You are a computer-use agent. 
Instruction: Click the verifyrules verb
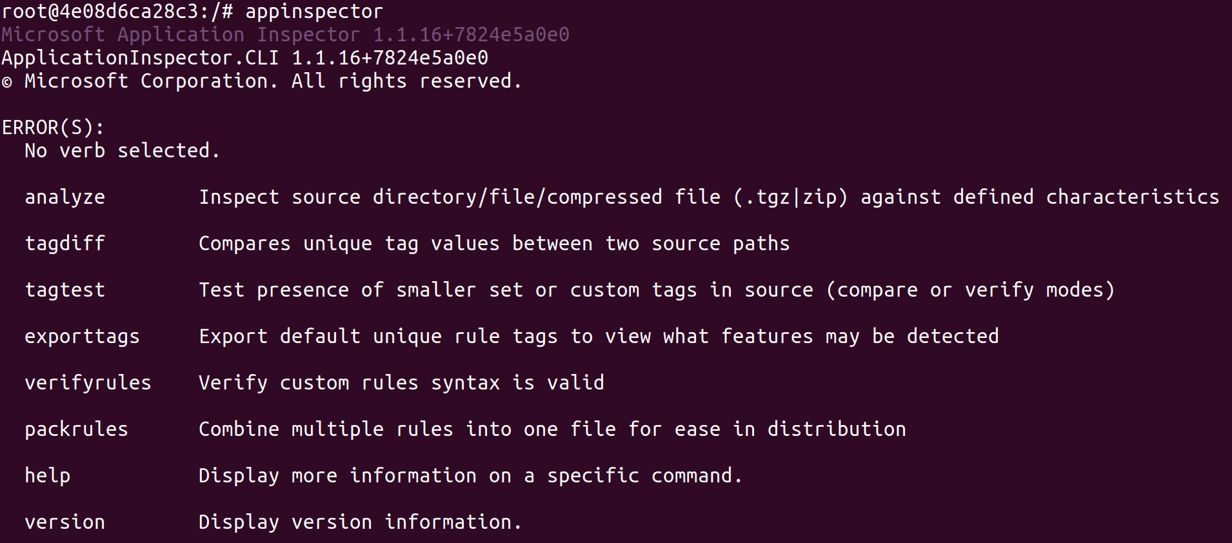(x=88, y=383)
